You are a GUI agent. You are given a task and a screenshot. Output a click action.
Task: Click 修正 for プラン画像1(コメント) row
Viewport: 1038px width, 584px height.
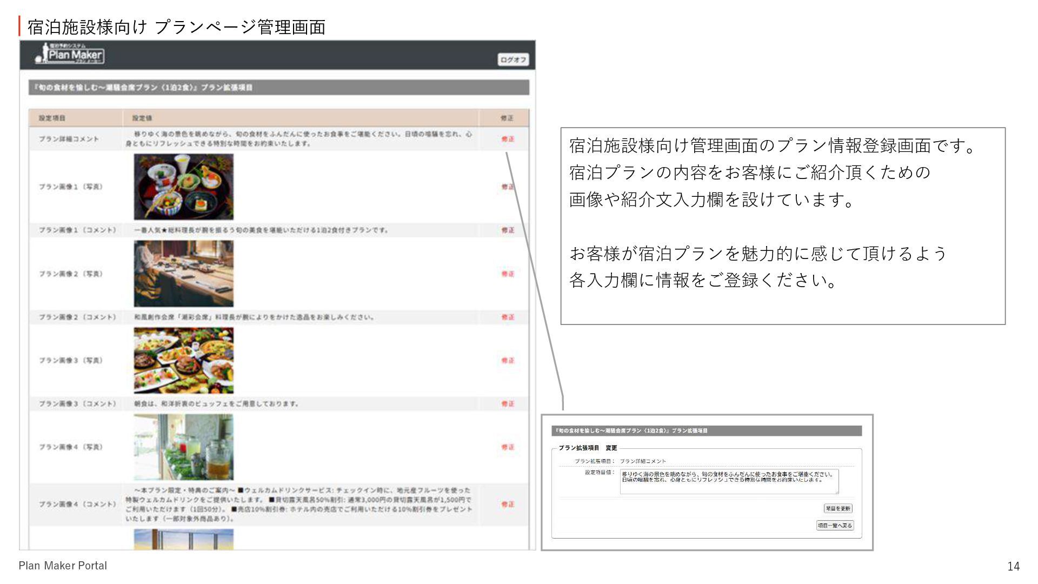[x=508, y=230]
